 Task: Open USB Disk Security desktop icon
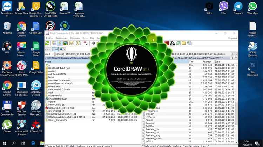[x=21, y=108]
